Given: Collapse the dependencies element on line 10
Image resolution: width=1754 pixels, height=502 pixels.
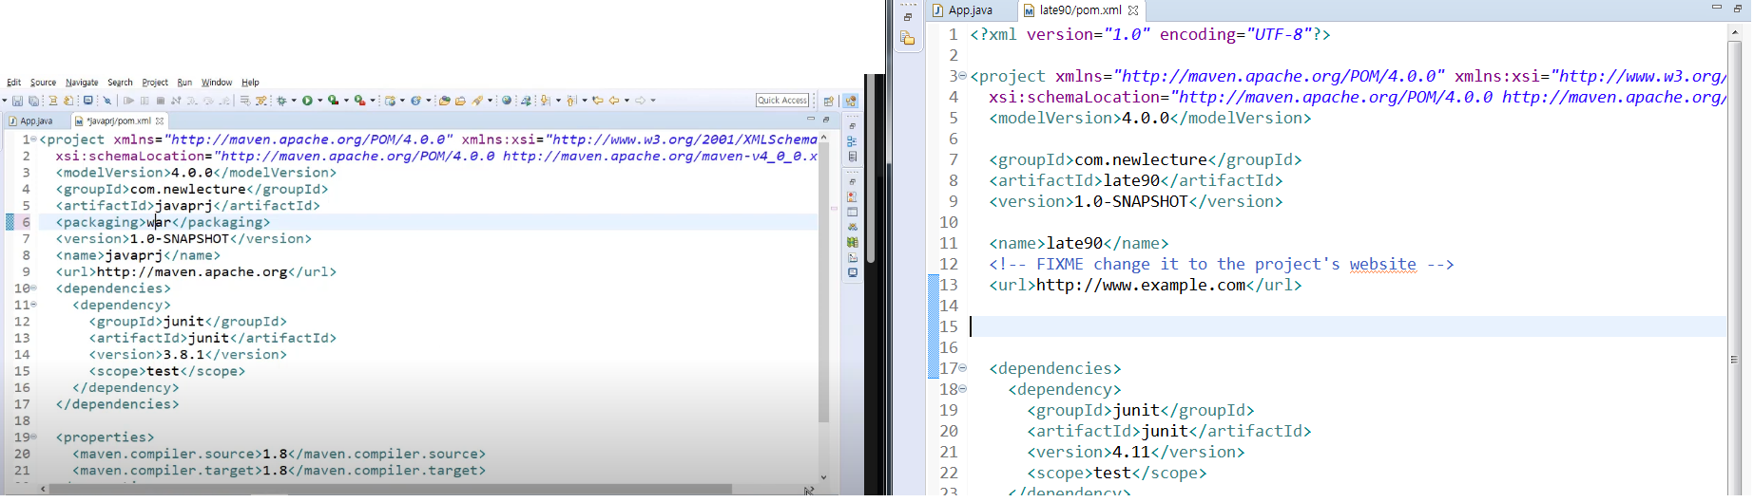Looking at the screenshot, I should click(34, 288).
